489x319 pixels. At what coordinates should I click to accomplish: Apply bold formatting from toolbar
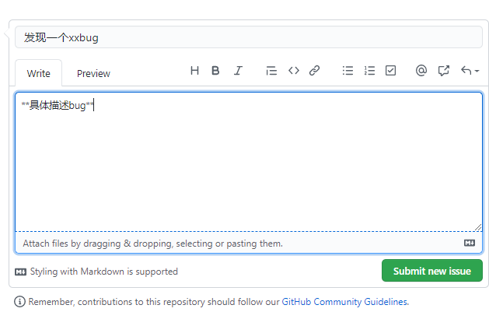coord(215,71)
